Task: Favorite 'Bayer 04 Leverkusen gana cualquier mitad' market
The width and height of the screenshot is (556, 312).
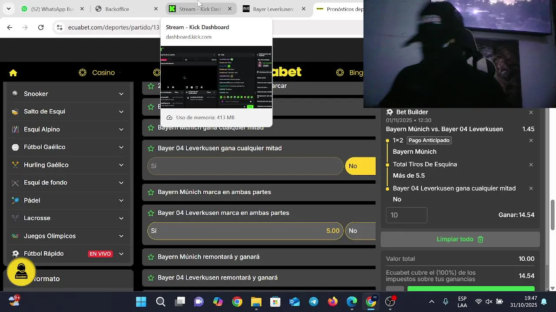Action: click(x=151, y=148)
